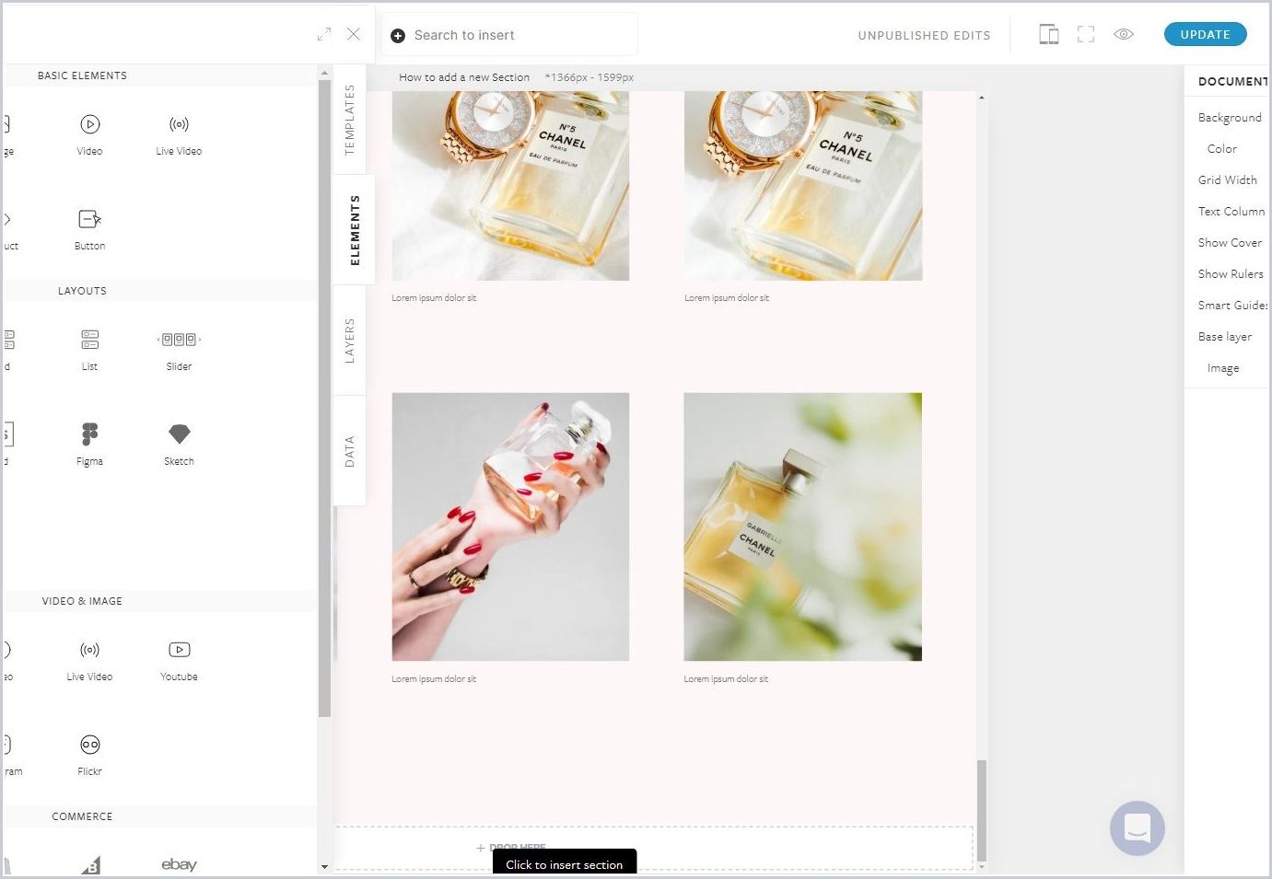Open responsive device preview icon

click(1048, 35)
